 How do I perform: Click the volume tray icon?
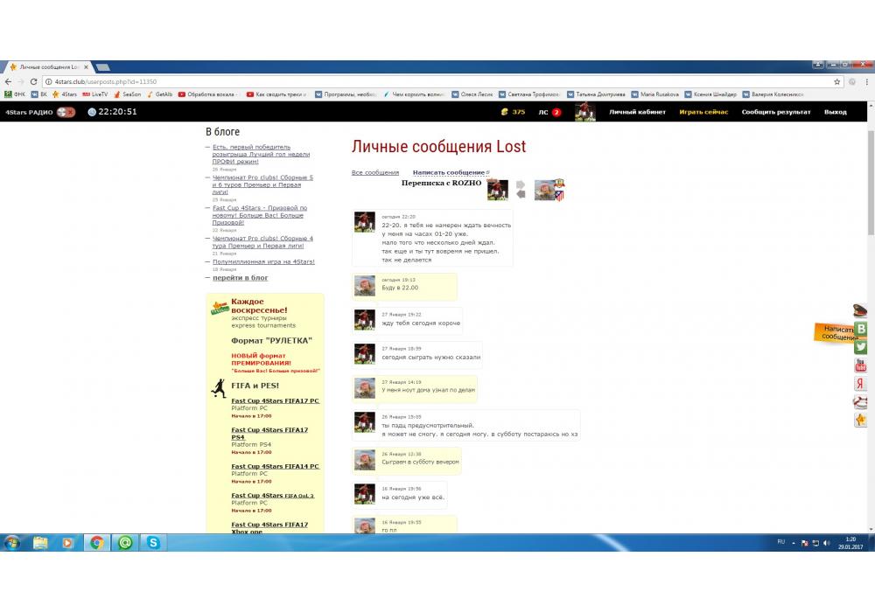click(827, 543)
